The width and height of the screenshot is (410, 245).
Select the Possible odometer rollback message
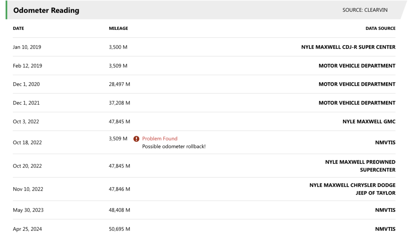click(174, 146)
